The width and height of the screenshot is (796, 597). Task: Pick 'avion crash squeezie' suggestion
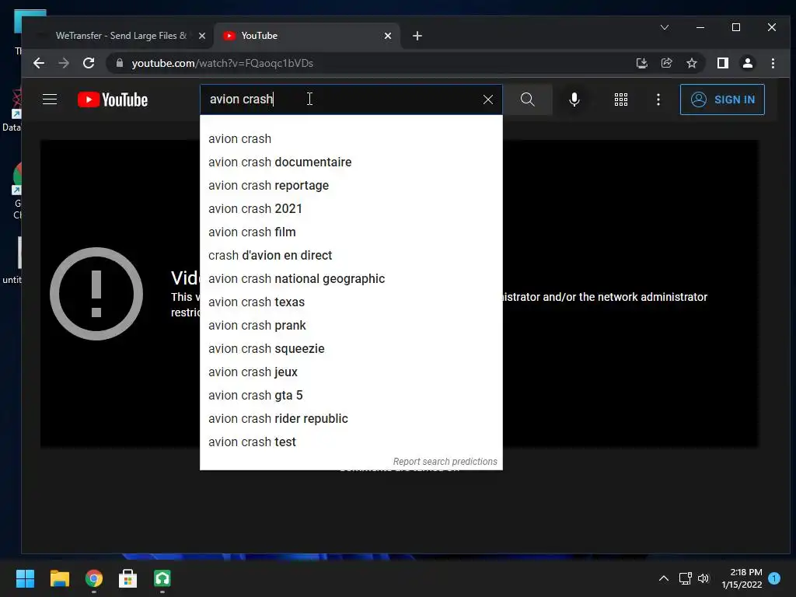[x=351, y=349]
